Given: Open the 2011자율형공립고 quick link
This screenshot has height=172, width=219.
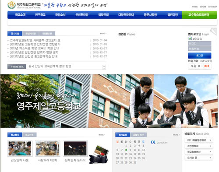Looking at the screenshot, I should [x=199, y=140].
